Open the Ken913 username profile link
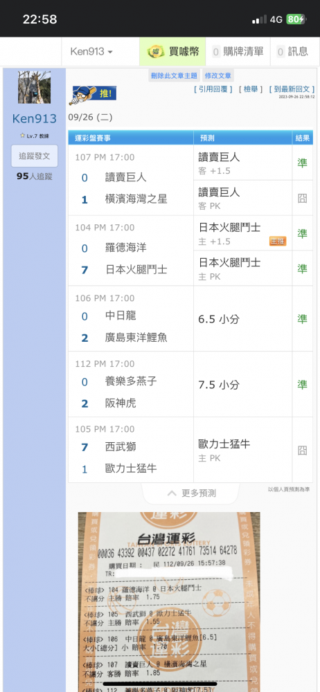The height and width of the screenshot is (692, 320). 35,118
